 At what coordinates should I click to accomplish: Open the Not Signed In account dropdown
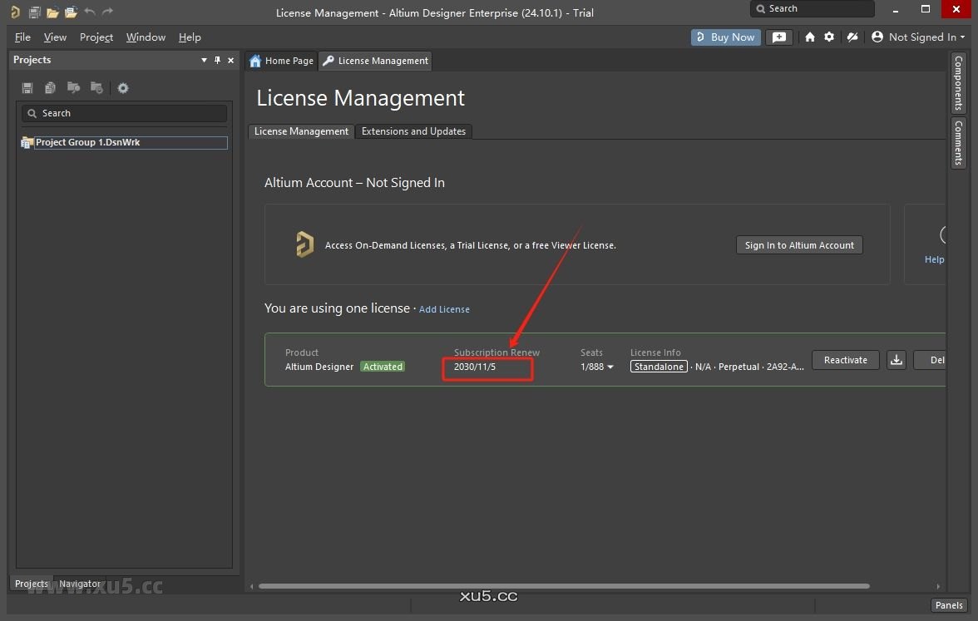coord(918,37)
